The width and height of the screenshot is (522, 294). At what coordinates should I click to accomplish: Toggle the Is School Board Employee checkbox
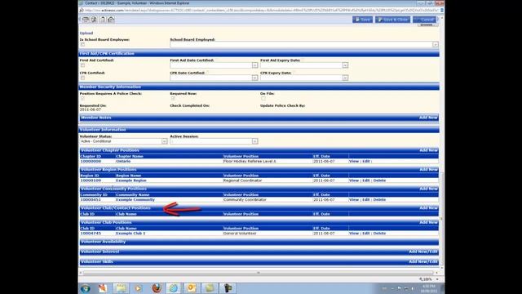pyautogui.click(x=82, y=44)
